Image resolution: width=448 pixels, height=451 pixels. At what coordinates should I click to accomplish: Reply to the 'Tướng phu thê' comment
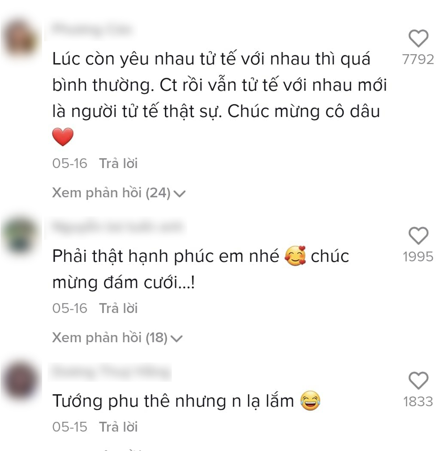[x=118, y=427]
